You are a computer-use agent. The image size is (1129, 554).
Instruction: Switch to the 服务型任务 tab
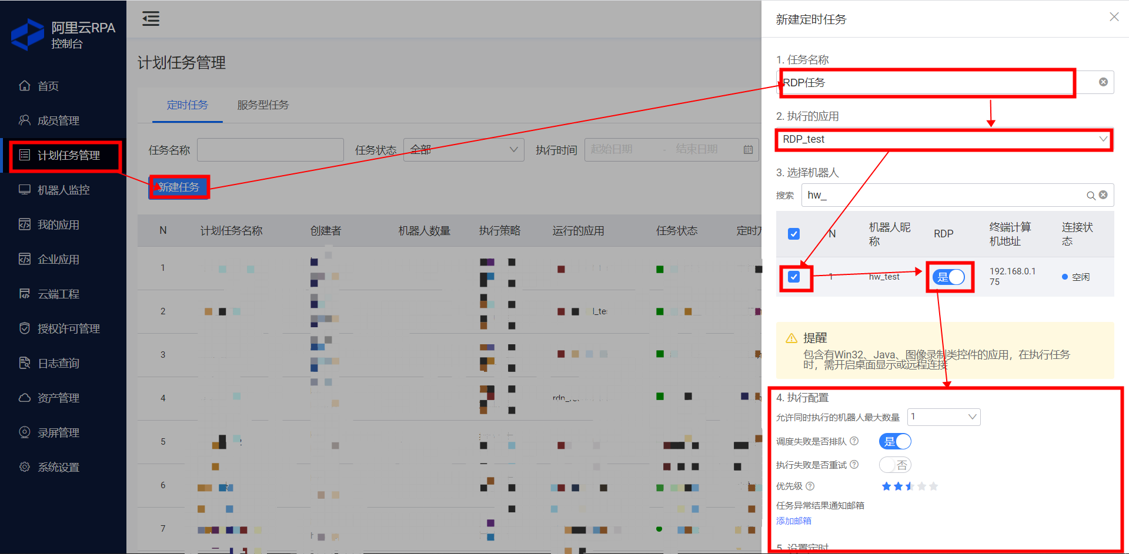[263, 105]
